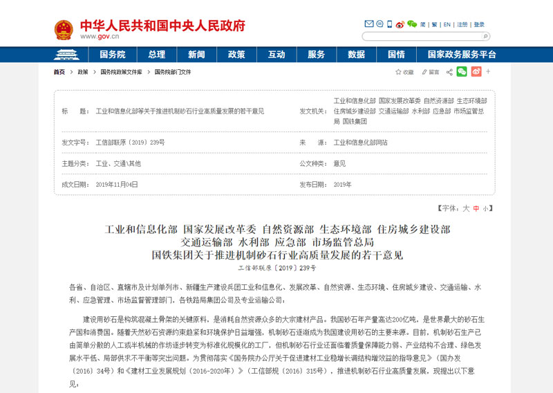Viewport: 553px width, 393px height.
Task: Select the 中 font size option
Action: (476, 208)
